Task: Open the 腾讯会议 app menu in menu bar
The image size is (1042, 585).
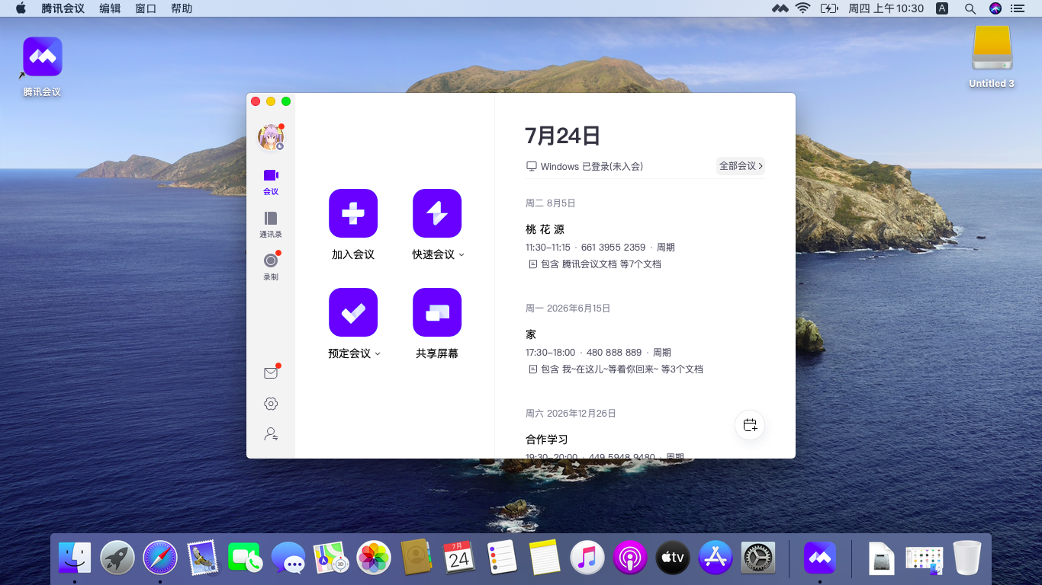Action: tap(63, 8)
